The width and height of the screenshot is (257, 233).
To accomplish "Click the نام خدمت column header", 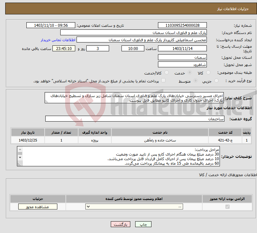I will 160,132.
